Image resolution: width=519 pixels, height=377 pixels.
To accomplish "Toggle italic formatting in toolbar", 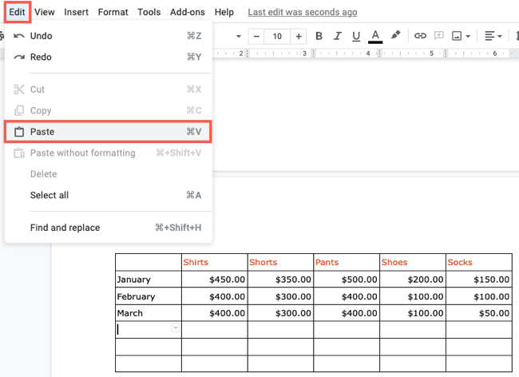I will (x=338, y=36).
